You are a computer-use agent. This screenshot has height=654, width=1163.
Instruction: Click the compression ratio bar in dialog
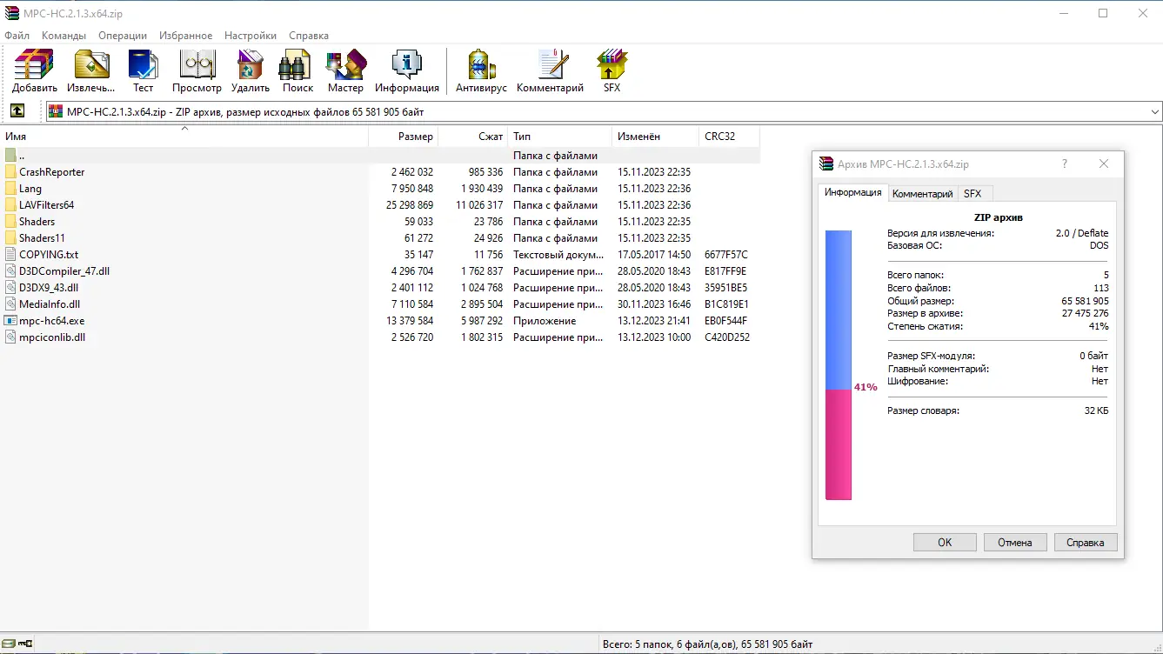click(839, 365)
